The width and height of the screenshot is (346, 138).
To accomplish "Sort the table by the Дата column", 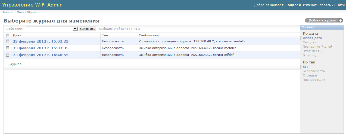I will point(17,35).
